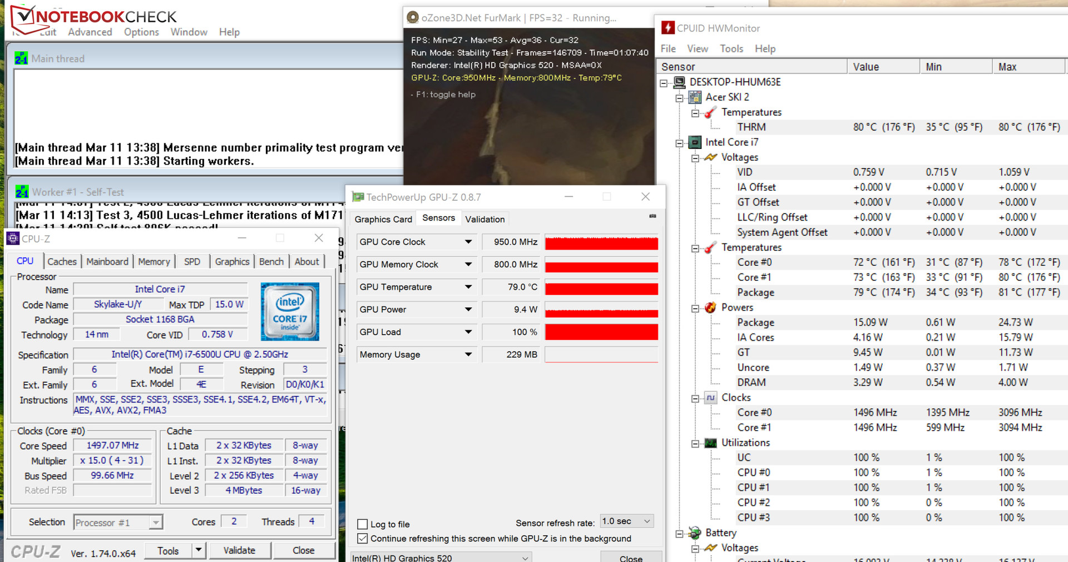Open the GPU Temperature sensor dropdown
1068x562 pixels.
(468, 287)
